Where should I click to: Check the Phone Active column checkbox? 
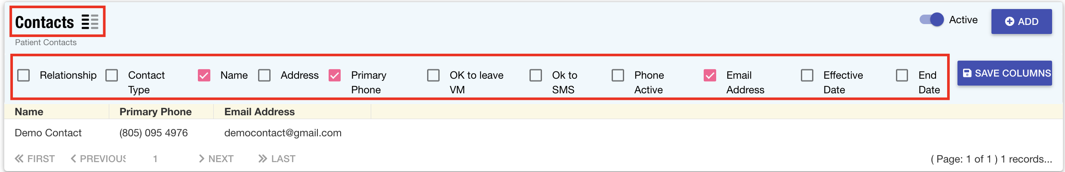[618, 76]
